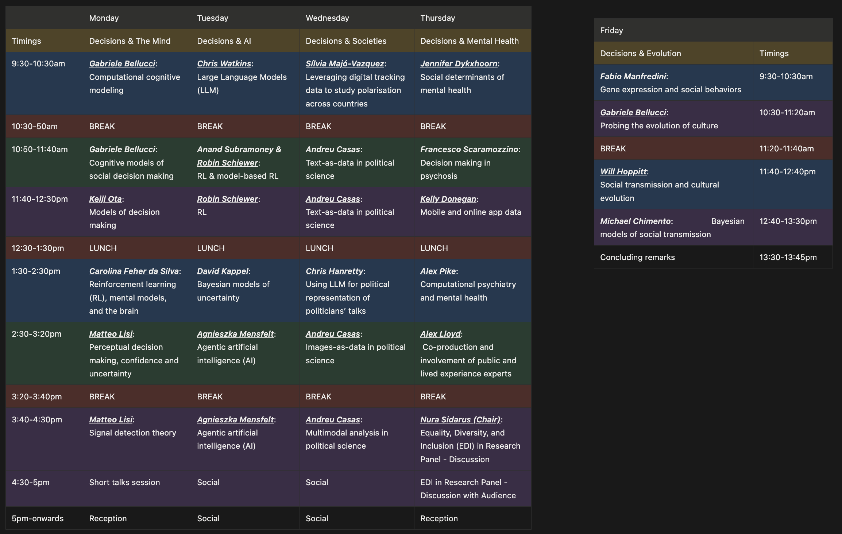The image size is (842, 534).
Task: Open Chris Hanretty's link
Action: tap(334, 271)
